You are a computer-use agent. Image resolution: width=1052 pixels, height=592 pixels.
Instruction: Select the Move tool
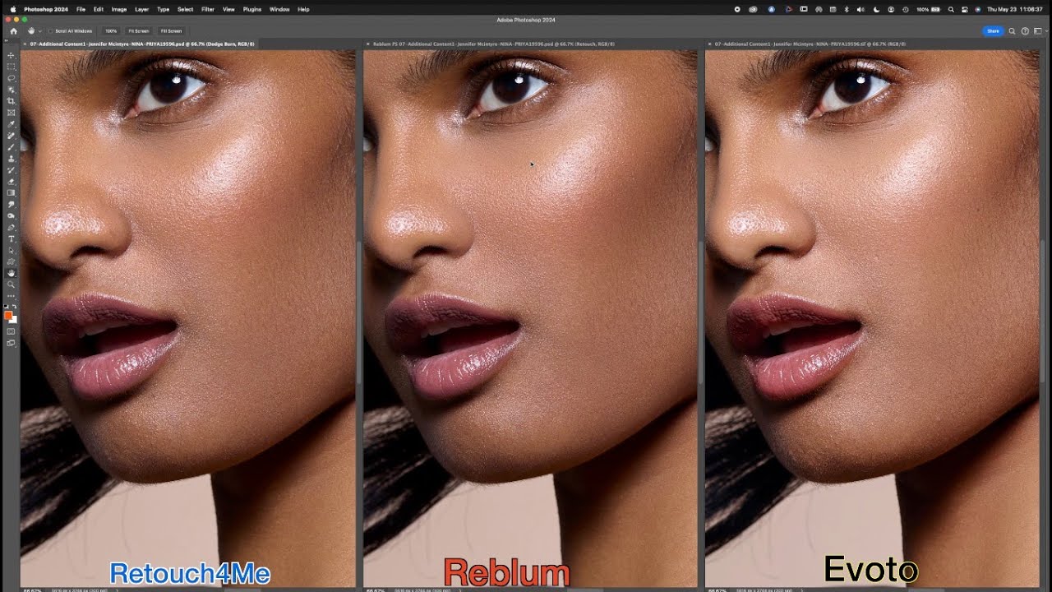[11, 55]
